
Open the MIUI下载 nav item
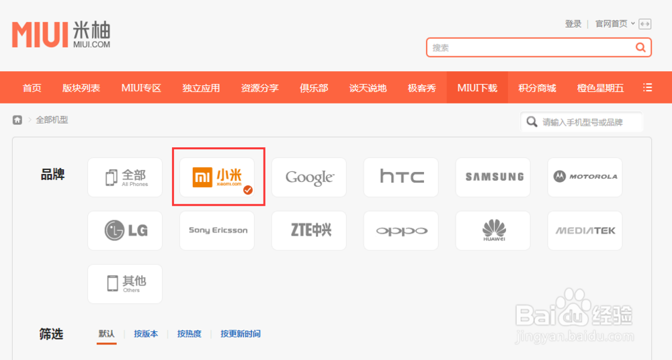(x=477, y=88)
